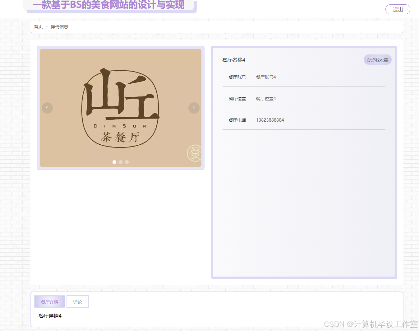Click the 餐厅详情4 description text
This screenshot has height=331, width=419.
(x=50, y=316)
